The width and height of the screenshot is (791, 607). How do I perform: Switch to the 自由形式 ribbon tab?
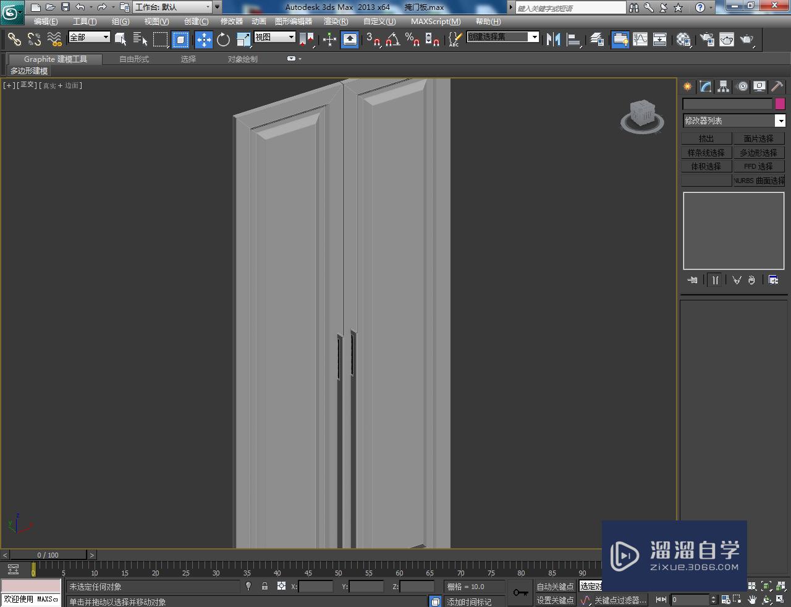[134, 59]
